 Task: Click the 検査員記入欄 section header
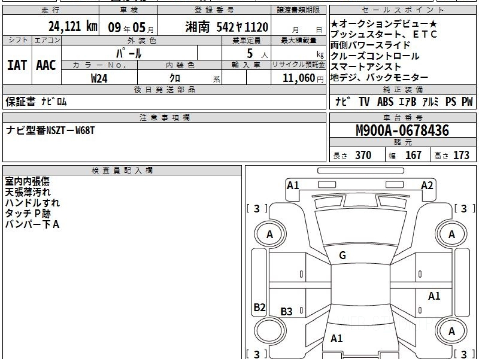pos(122,170)
